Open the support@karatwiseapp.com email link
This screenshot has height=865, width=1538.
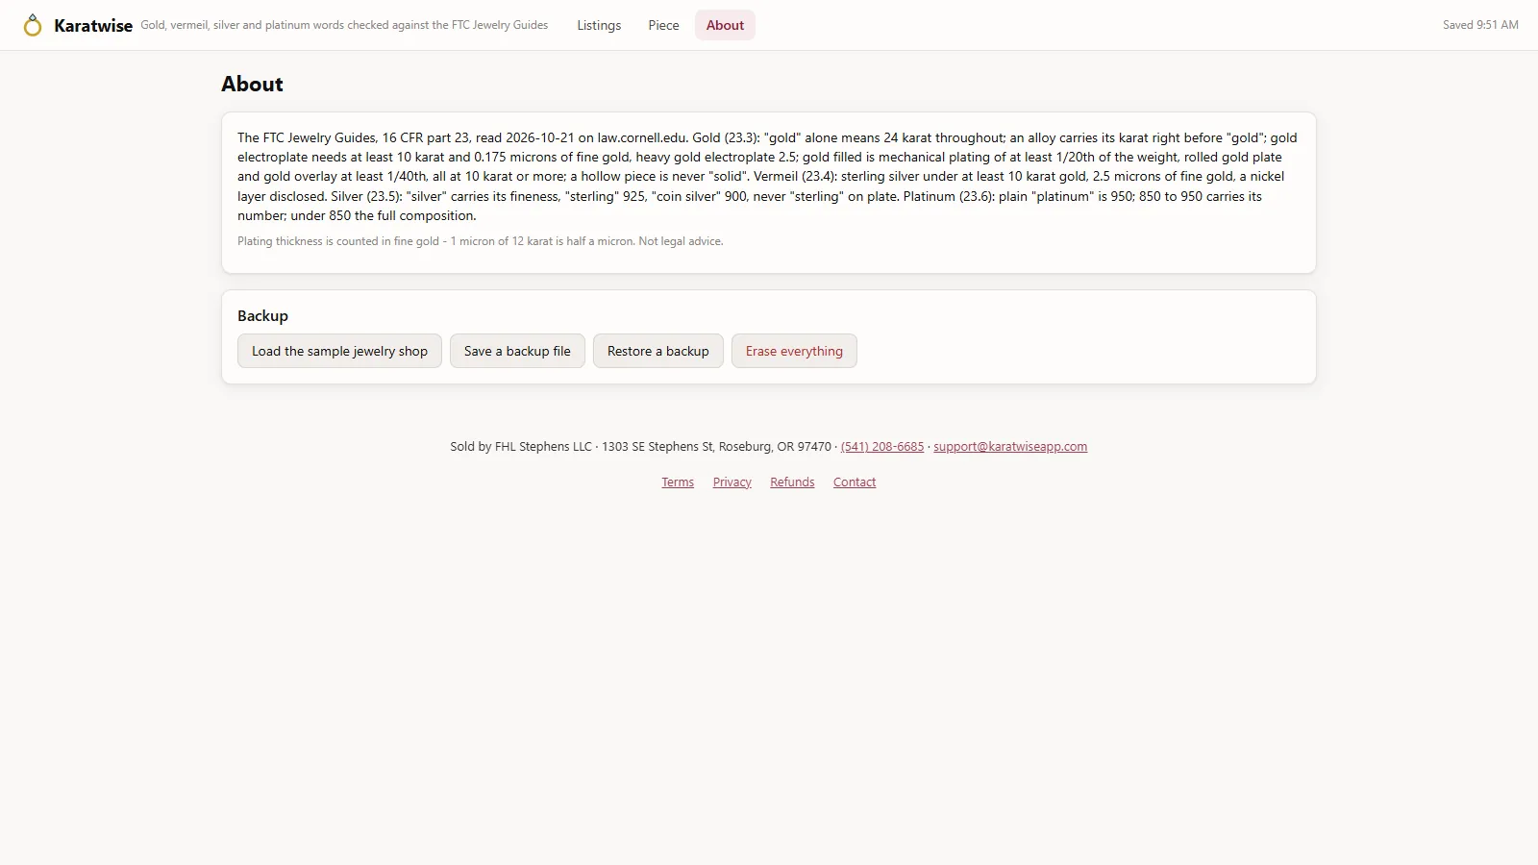[1010, 447]
